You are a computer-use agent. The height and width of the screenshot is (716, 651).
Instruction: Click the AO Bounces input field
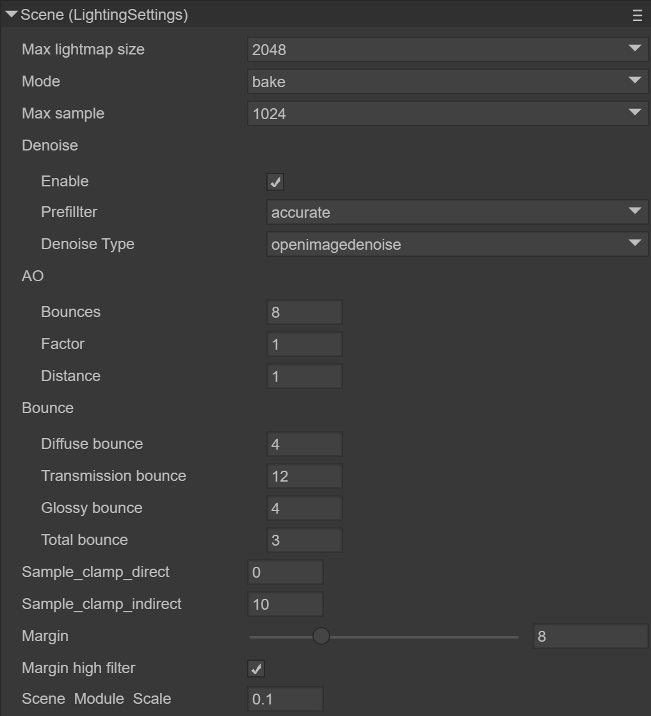(304, 312)
